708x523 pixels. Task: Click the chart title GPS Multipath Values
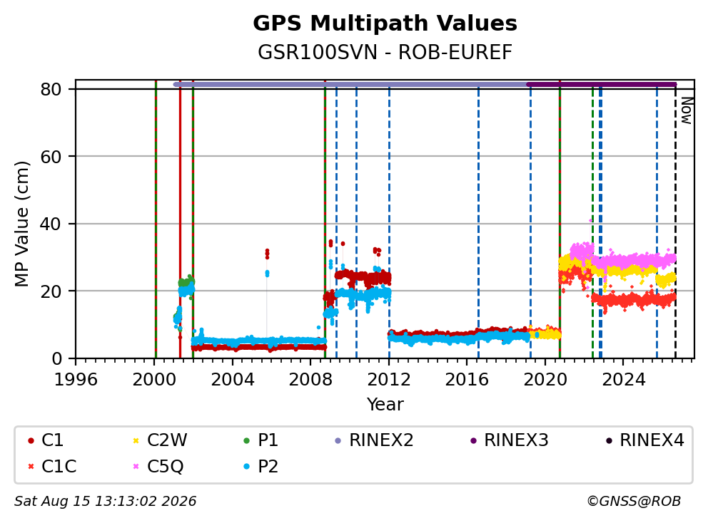pos(385,24)
